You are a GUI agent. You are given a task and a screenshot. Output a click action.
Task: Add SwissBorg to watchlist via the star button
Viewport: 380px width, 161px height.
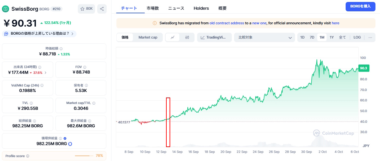pyautogui.click(x=86, y=9)
